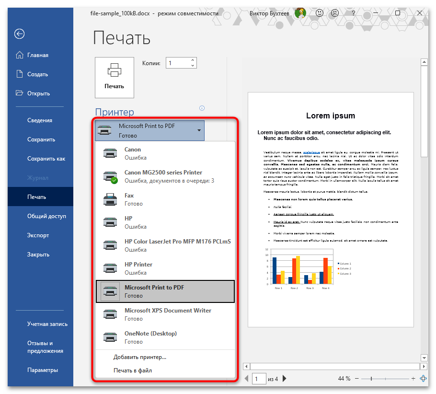Click the zoom slider handle
Viewport: 436px width, 394px height.
coord(371,378)
